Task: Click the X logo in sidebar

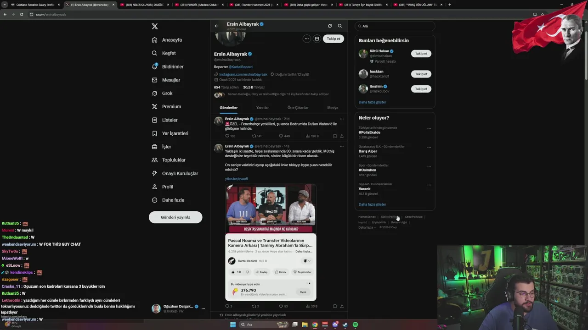Action: click(x=155, y=27)
